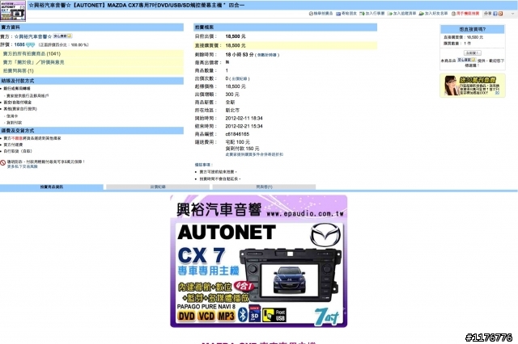The height and width of the screenshot is (344, 518).
Task: Click the Front USB icon in banner
Action: [x=274, y=315]
